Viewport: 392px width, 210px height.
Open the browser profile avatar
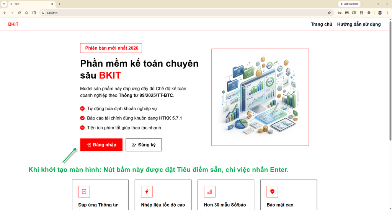point(380,13)
